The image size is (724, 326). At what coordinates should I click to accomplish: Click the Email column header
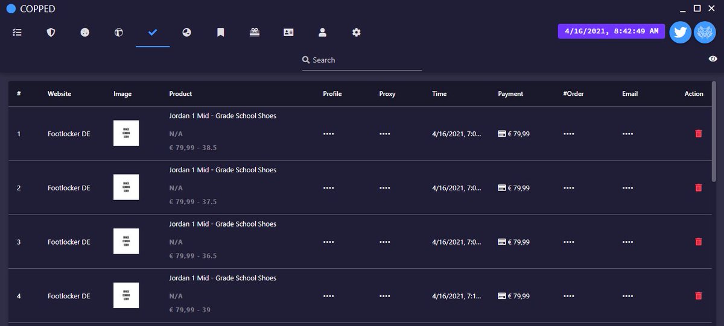click(630, 94)
